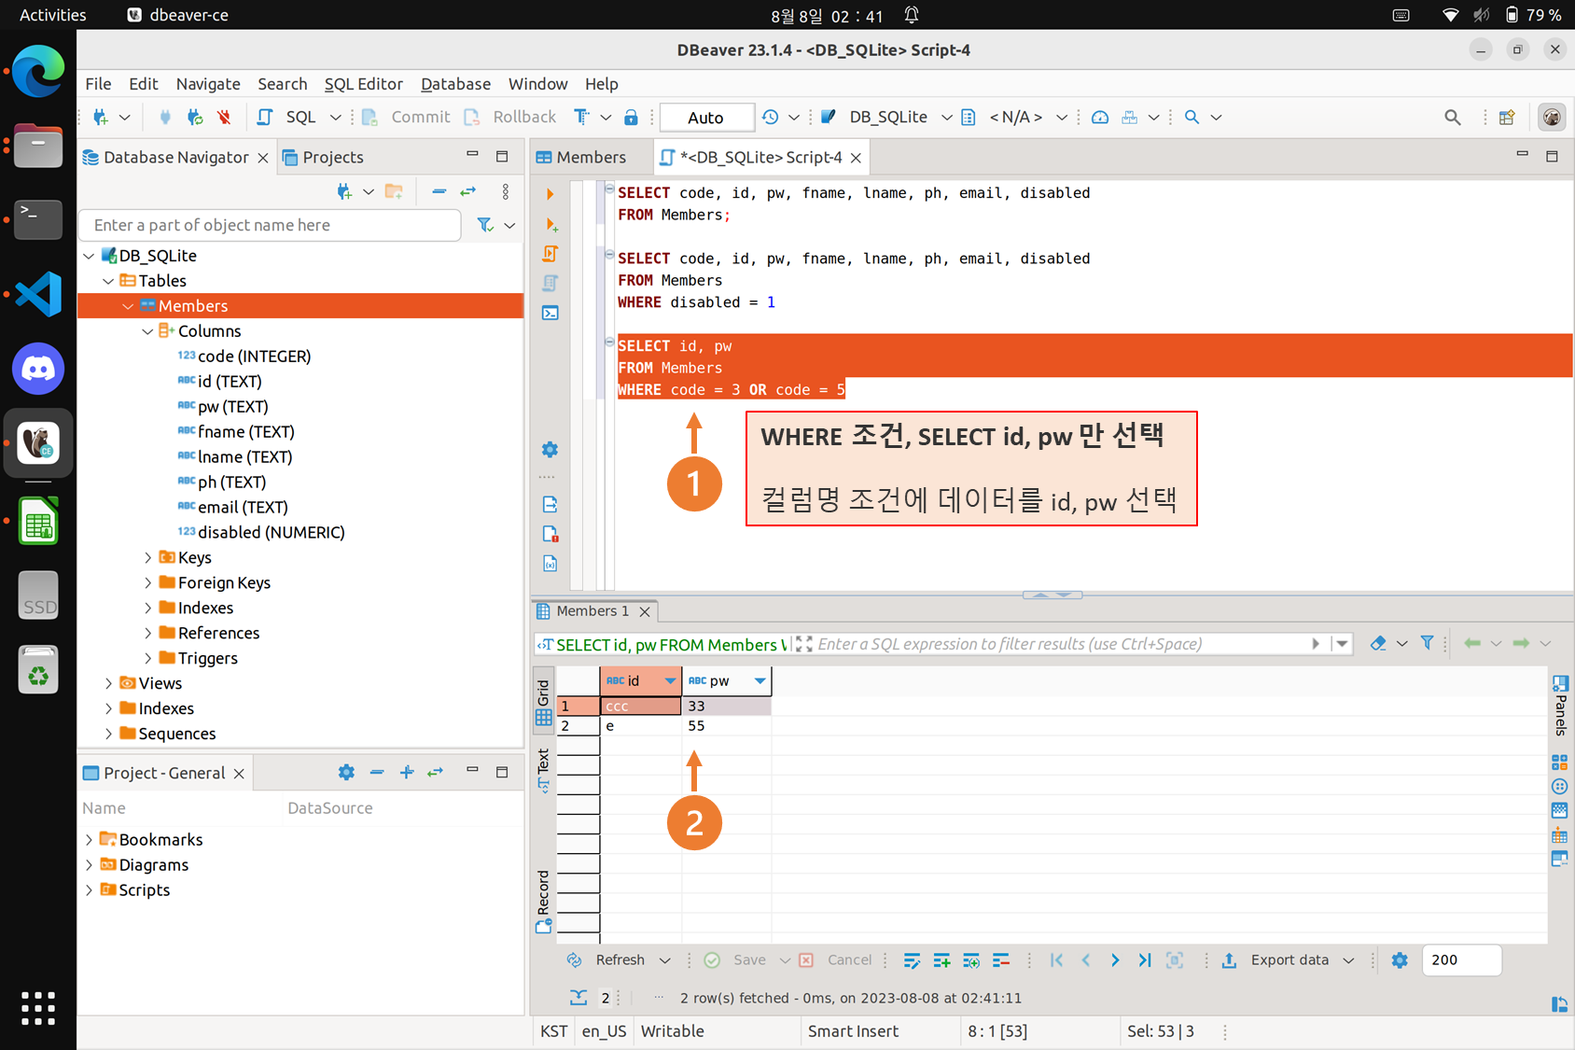Expand the Foreign Keys folder
This screenshot has height=1050, width=1575.
[x=147, y=582]
